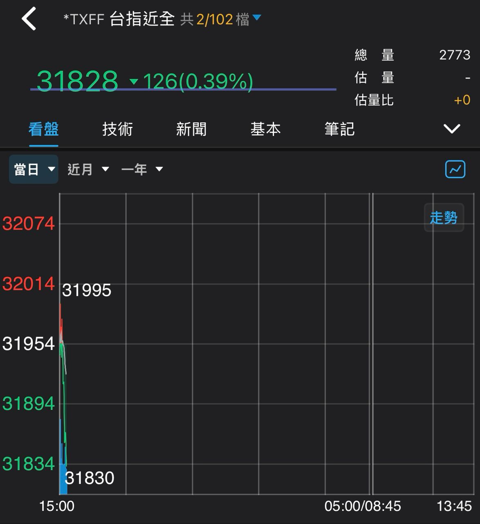480x524 pixels.
Task: Open the 近月 contract dropdown
Action: click(88, 169)
